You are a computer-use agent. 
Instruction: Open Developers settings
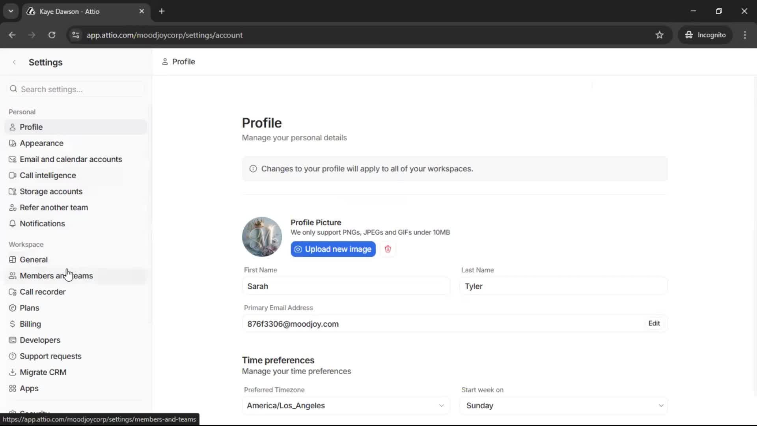(39, 340)
